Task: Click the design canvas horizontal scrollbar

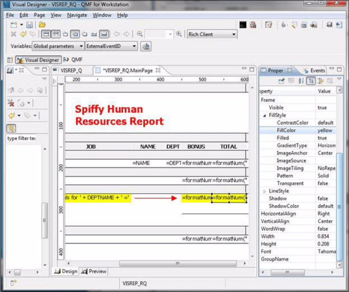Action: (177, 263)
